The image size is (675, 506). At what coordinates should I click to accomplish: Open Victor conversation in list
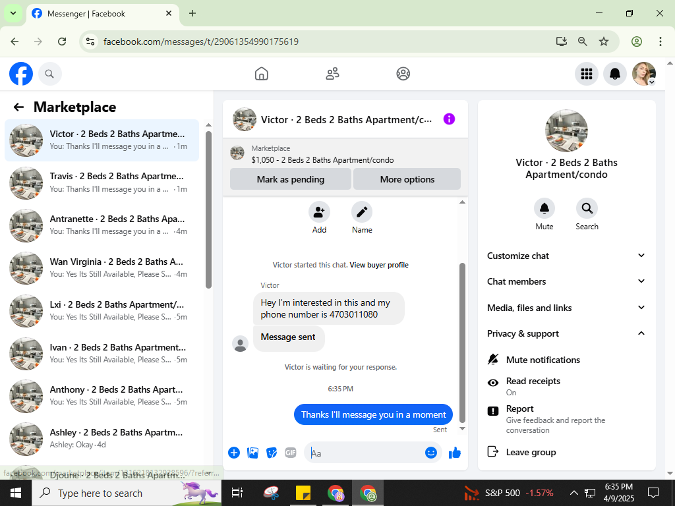click(102, 140)
